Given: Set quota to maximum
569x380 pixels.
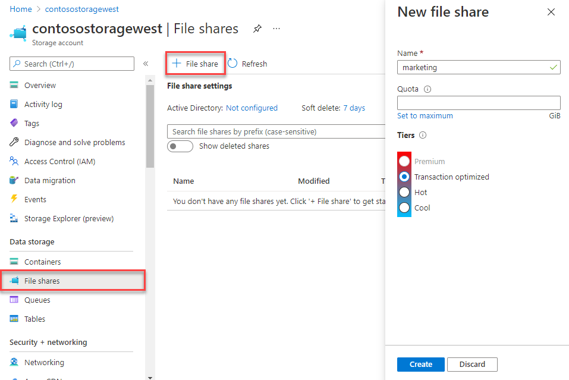Looking at the screenshot, I should pyautogui.click(x=425, y=116).
